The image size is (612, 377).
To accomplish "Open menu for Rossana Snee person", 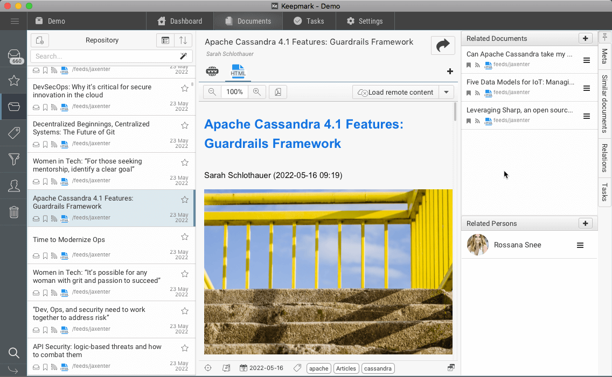I will tap(580, 245).
